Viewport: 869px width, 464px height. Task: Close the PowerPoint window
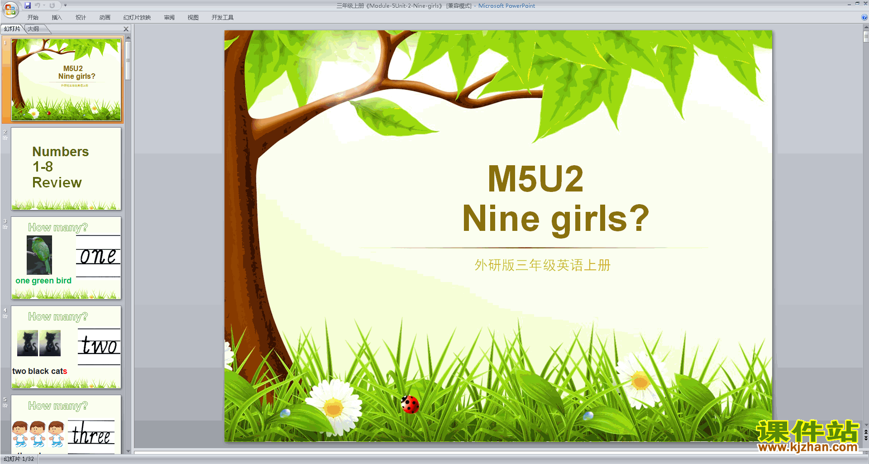pos(865,4)
